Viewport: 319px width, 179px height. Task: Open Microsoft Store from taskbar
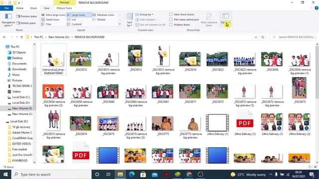143,175
